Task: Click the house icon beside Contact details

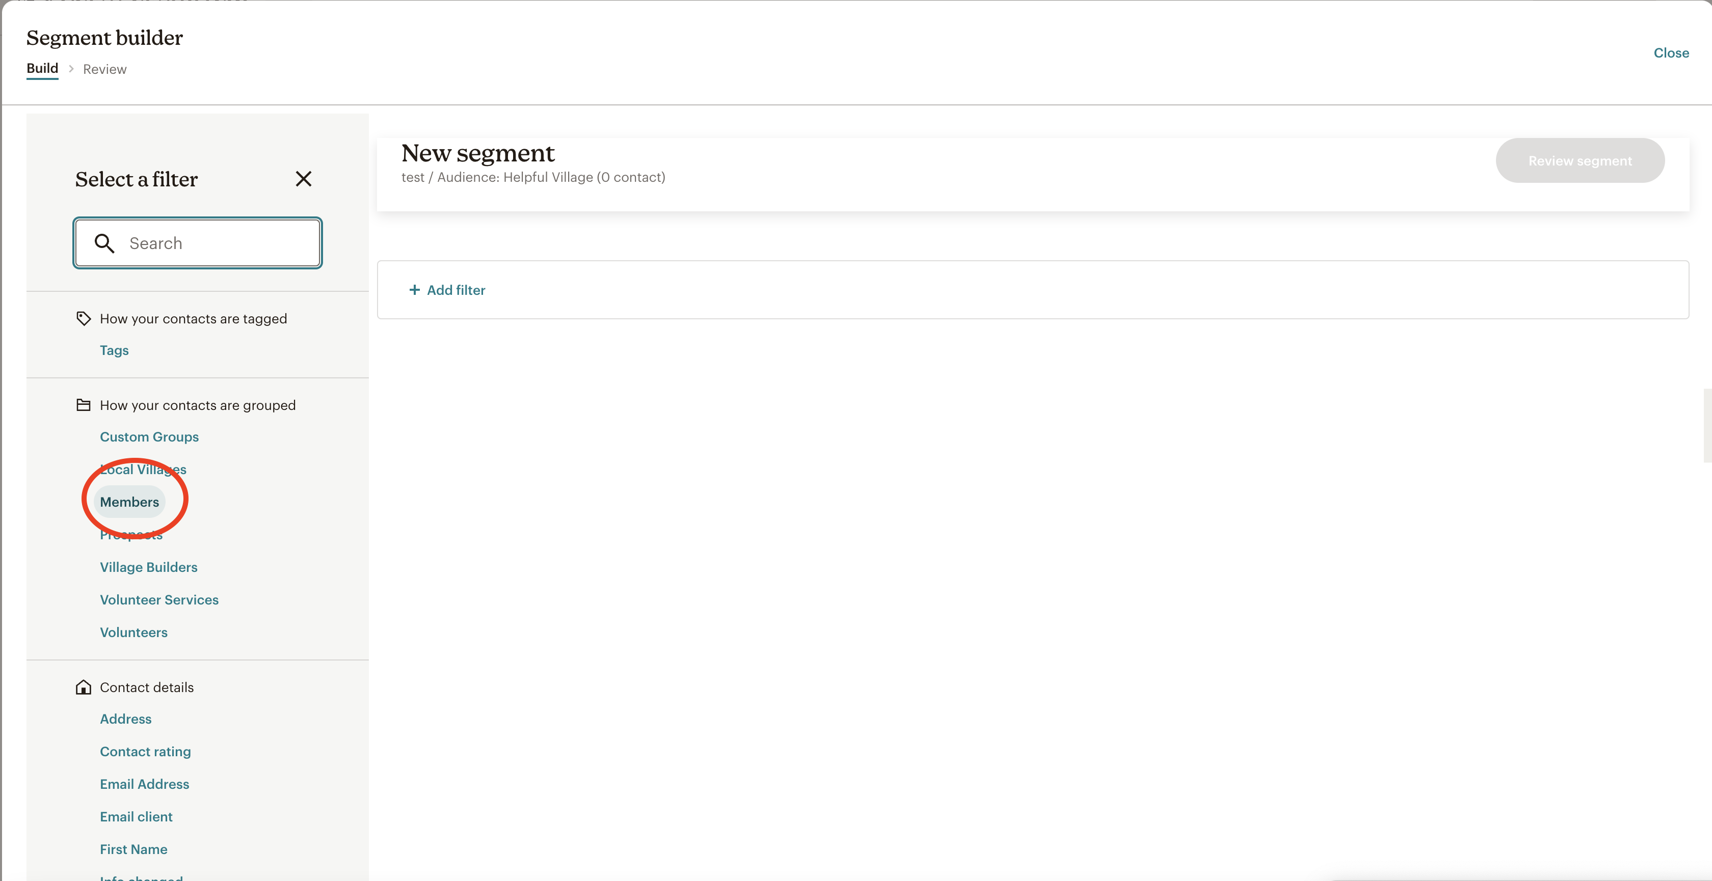Action: (x=83, y=687)
